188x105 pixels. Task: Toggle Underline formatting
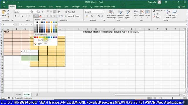point(22,16)
